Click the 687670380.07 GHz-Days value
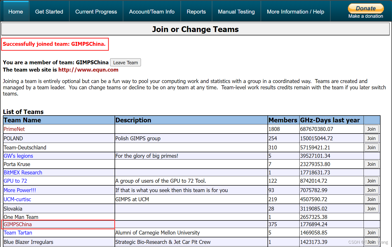392x247 pixels. [x=317, y=129]
